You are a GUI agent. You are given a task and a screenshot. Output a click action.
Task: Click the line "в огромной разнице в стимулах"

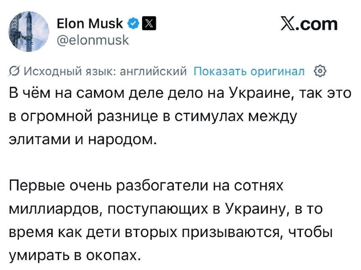pyautogui.click(x=153, y=116)
